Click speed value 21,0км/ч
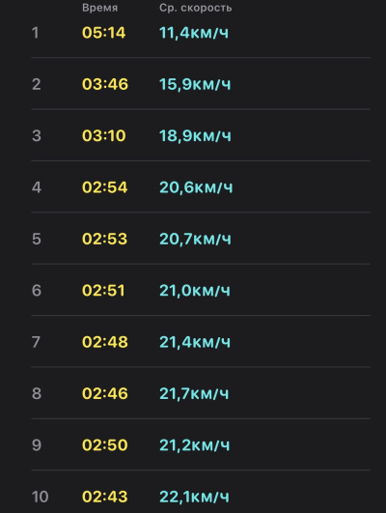The image size is (386, 513). (195, 291)
